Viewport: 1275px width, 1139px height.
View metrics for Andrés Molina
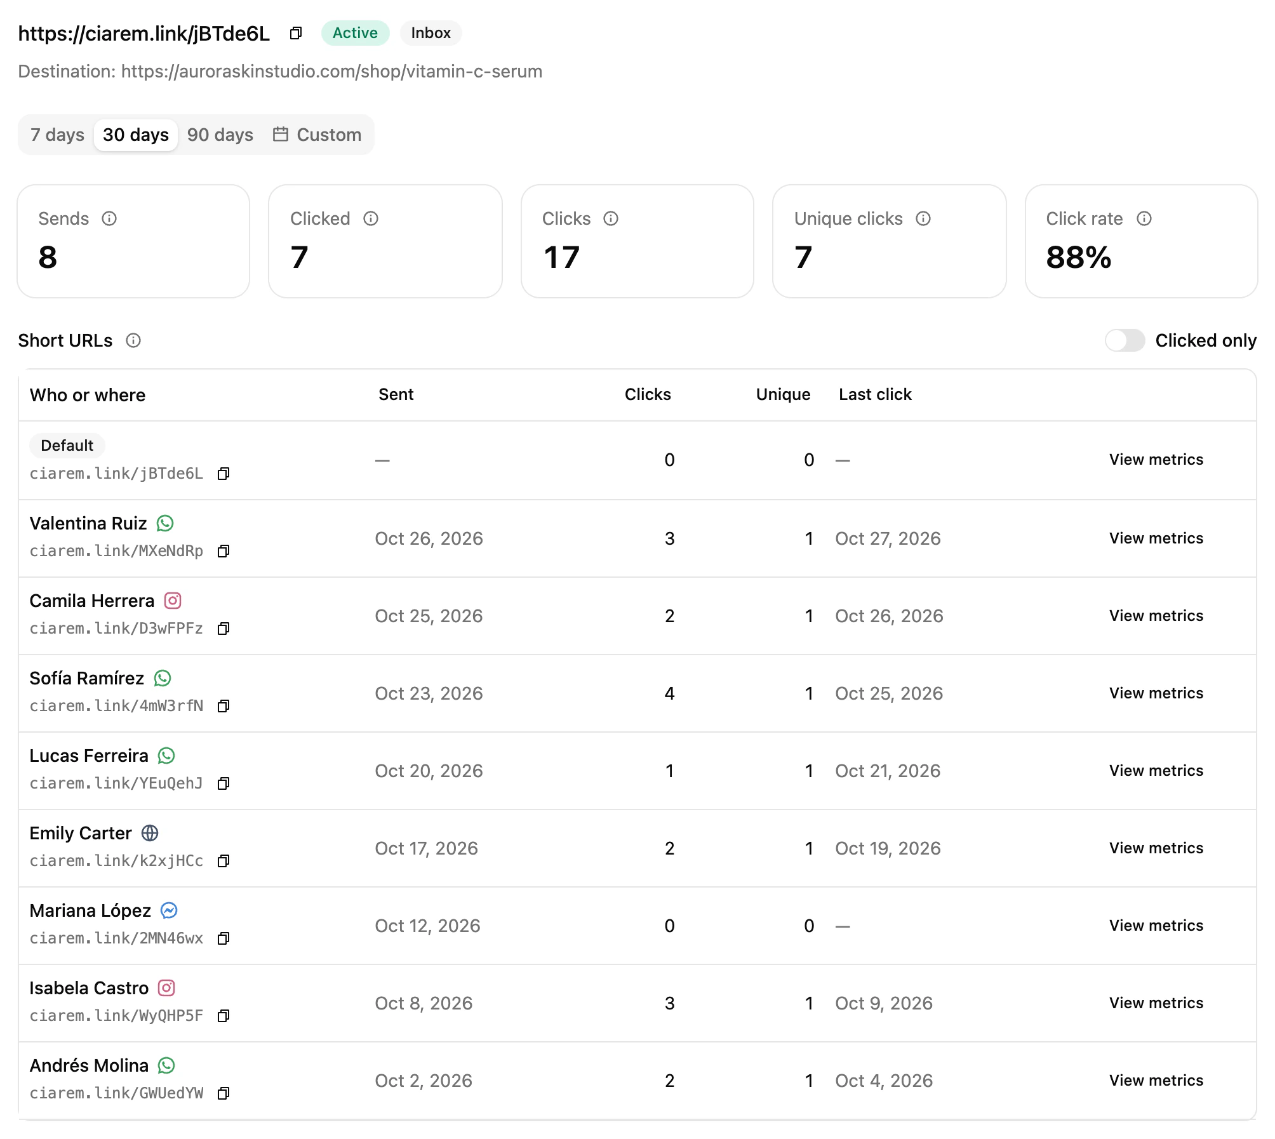click(x=1156, y=1081)
